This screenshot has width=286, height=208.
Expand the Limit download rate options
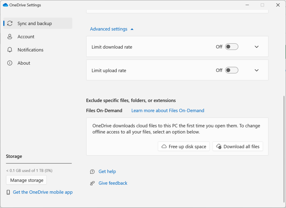[256, 47]
